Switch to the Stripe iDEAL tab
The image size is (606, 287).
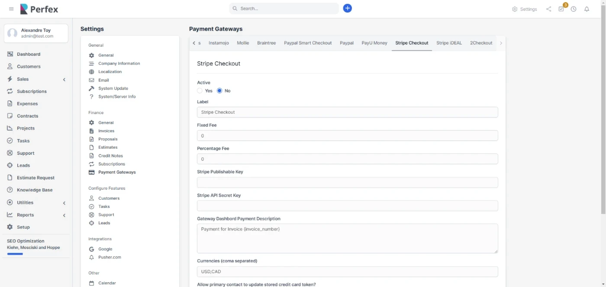(449, 43)
